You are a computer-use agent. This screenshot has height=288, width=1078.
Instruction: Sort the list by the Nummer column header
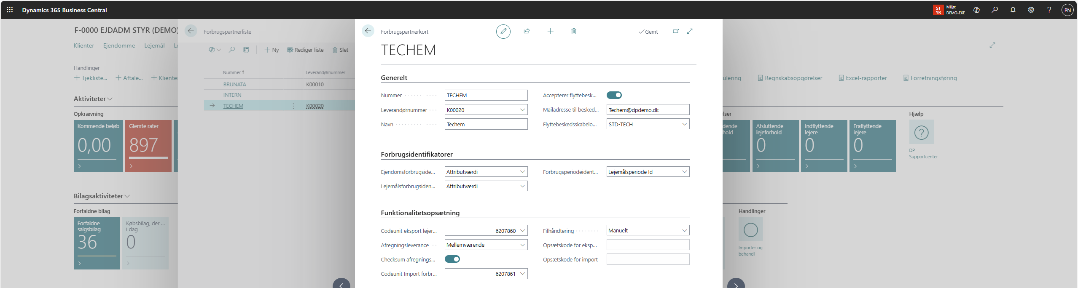234,72
